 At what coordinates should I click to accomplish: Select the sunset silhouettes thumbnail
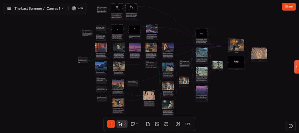[118, 84]
